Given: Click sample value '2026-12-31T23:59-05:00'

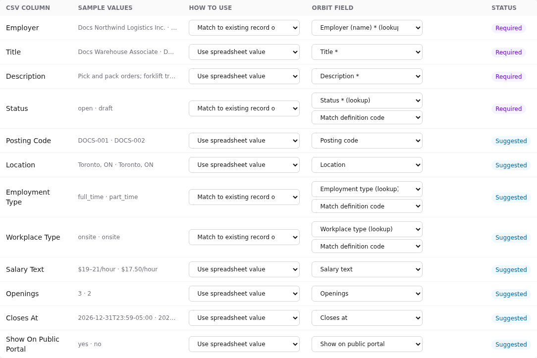Looking at the screenshot, I should pos(115,318).
